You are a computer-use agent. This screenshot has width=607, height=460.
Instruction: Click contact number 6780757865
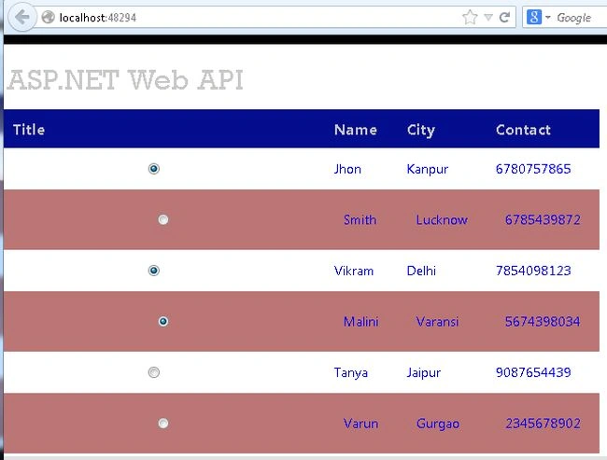533,169
